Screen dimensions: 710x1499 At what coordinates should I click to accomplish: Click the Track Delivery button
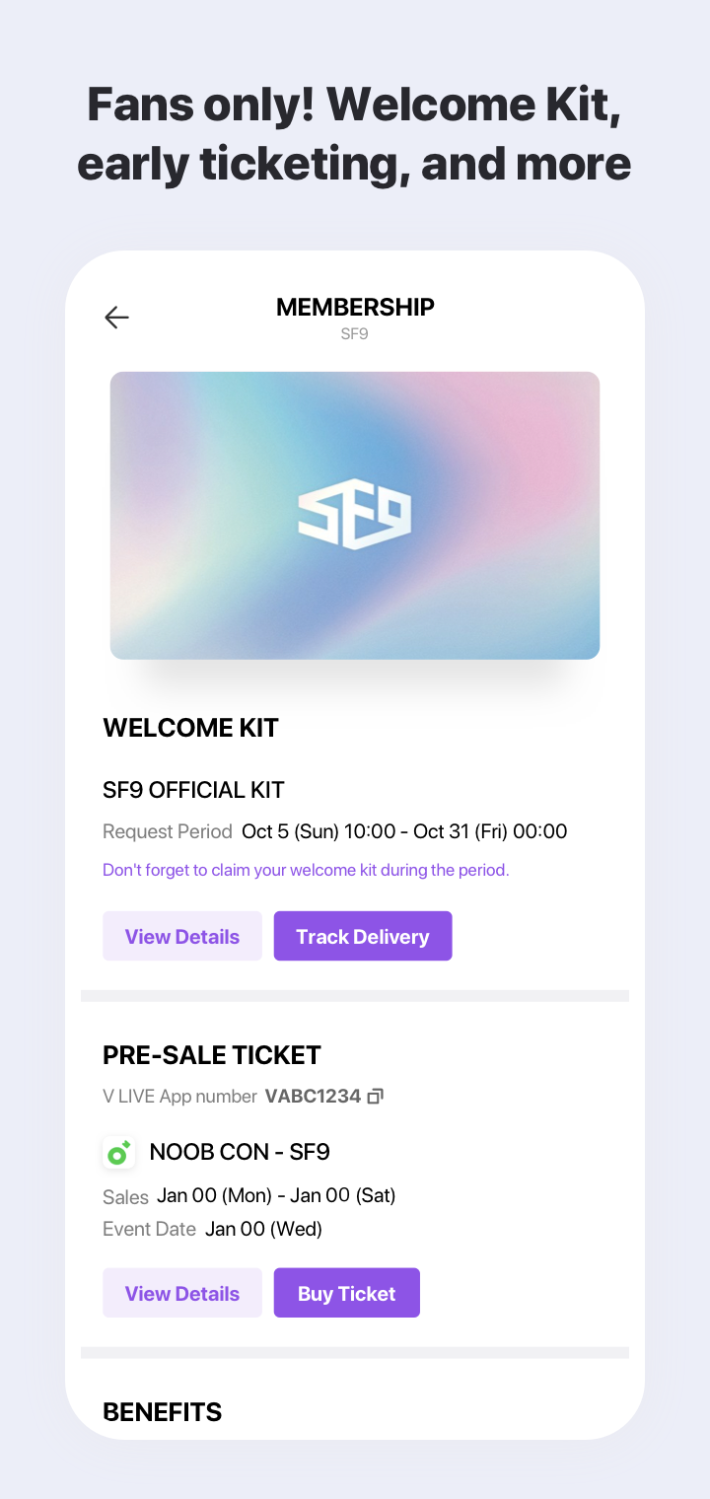(363, 936)
